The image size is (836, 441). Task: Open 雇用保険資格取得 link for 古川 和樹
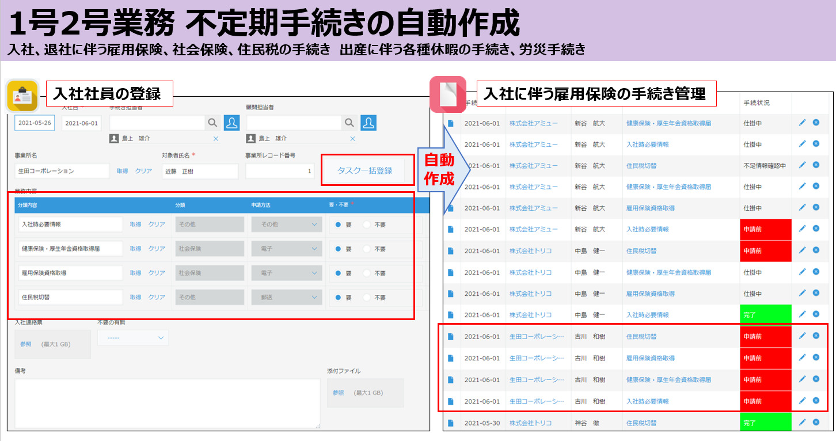tap(650, 358)
